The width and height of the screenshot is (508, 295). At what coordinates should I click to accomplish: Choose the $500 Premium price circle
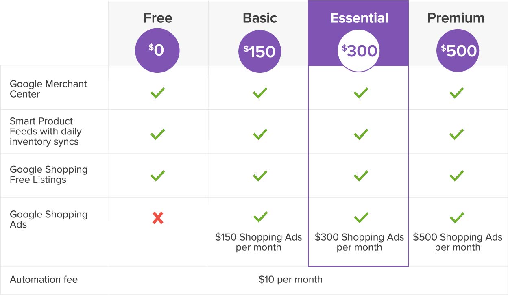pos(458,50)
